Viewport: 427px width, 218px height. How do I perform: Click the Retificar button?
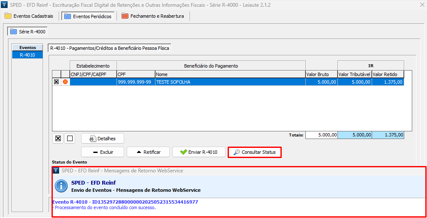148,152
